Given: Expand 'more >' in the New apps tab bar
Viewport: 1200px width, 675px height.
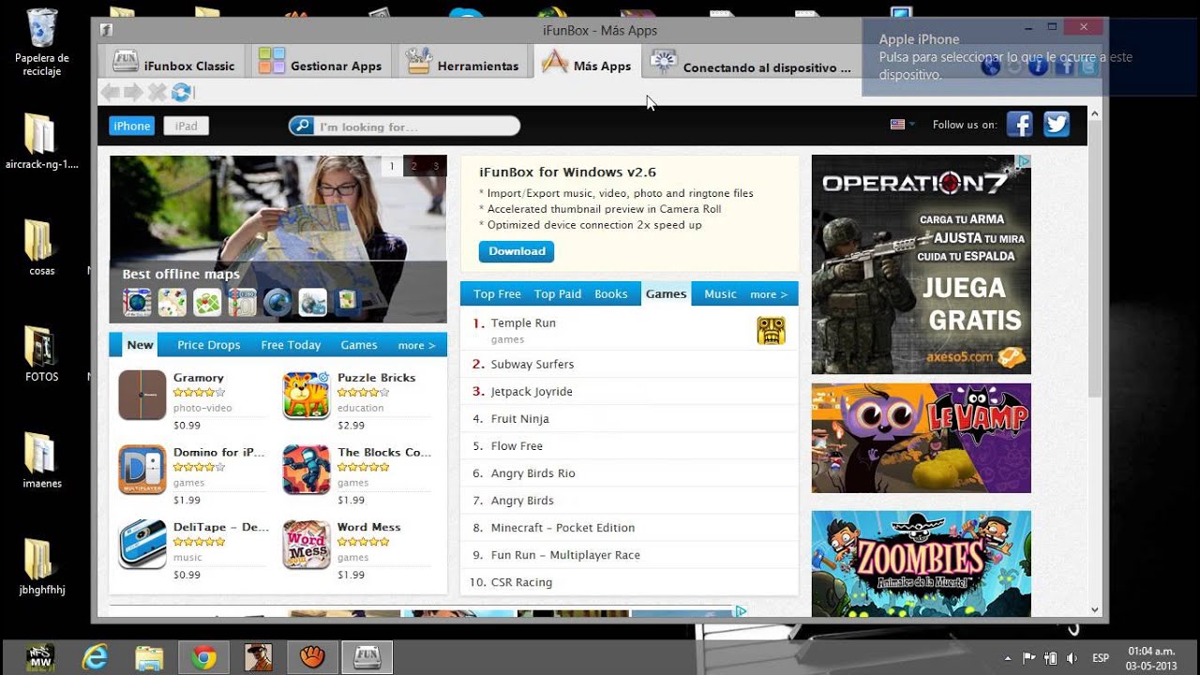Looking at the screenshot, I should pyautogui.click(x=416, y=345).
